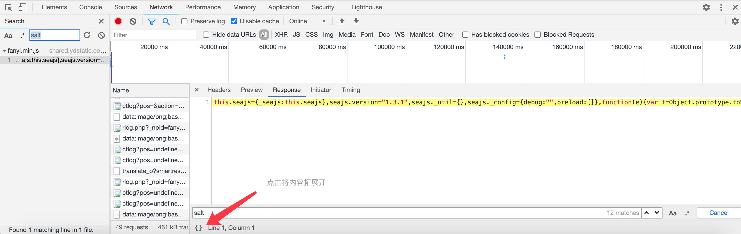Image resolution: width=741 pixels, height=234 pixels.
Task: Go to next match in response search
Action: [x=657, y=213]
